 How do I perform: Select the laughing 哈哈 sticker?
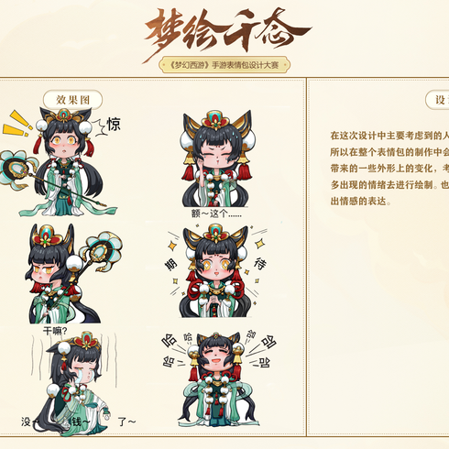(x=217, y=379)
